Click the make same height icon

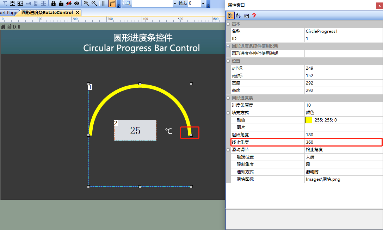click(36, 3)
